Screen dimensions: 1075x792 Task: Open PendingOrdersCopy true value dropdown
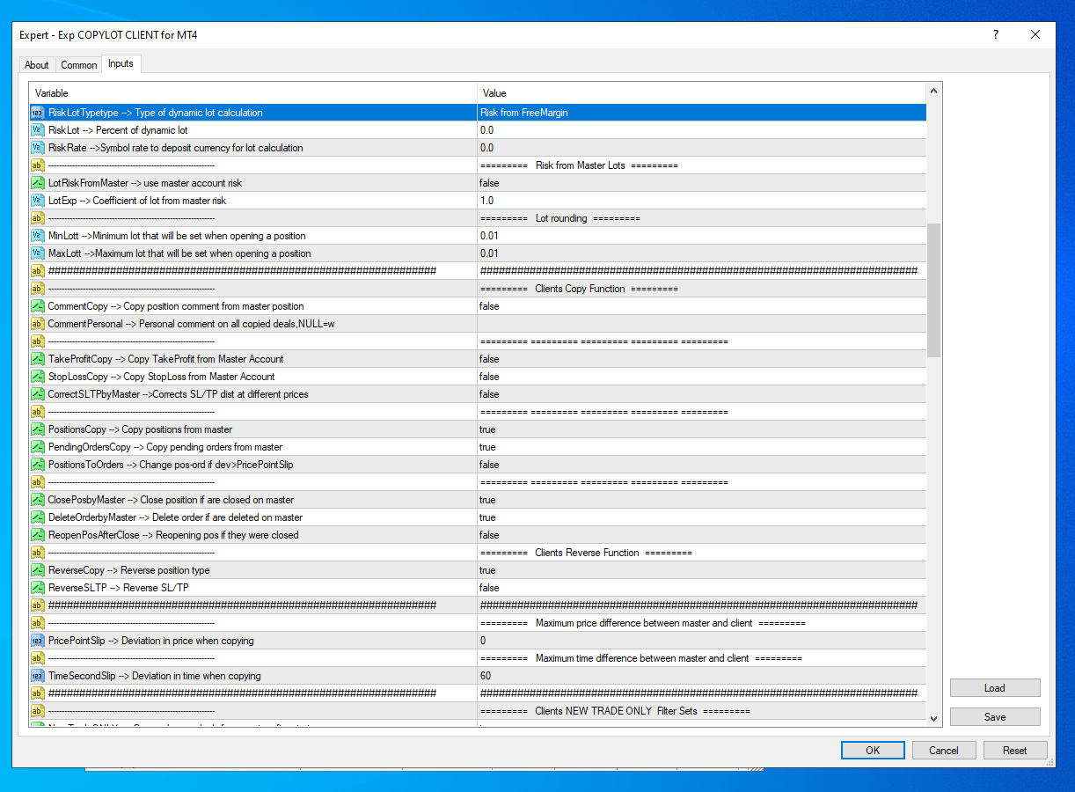point(701,447)
